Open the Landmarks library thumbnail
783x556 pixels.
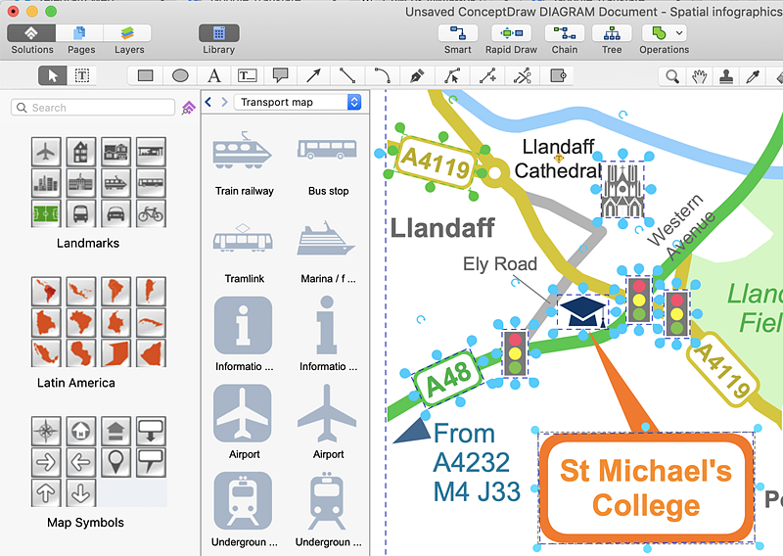point(99,182)
